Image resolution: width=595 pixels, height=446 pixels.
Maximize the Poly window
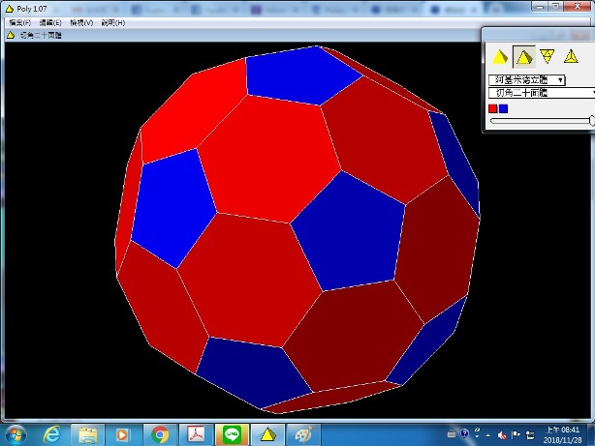[x=555, y=6]
